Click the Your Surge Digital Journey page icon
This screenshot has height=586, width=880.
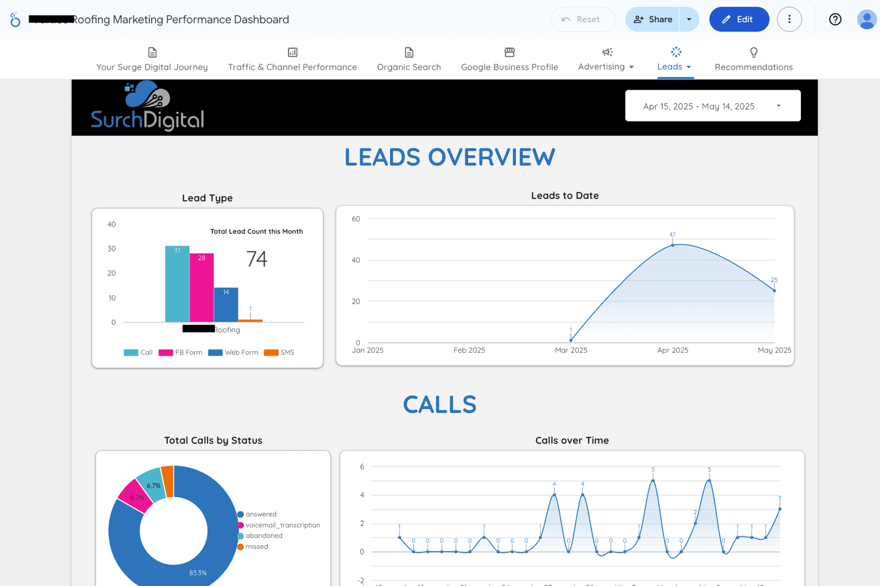(152, 52)
